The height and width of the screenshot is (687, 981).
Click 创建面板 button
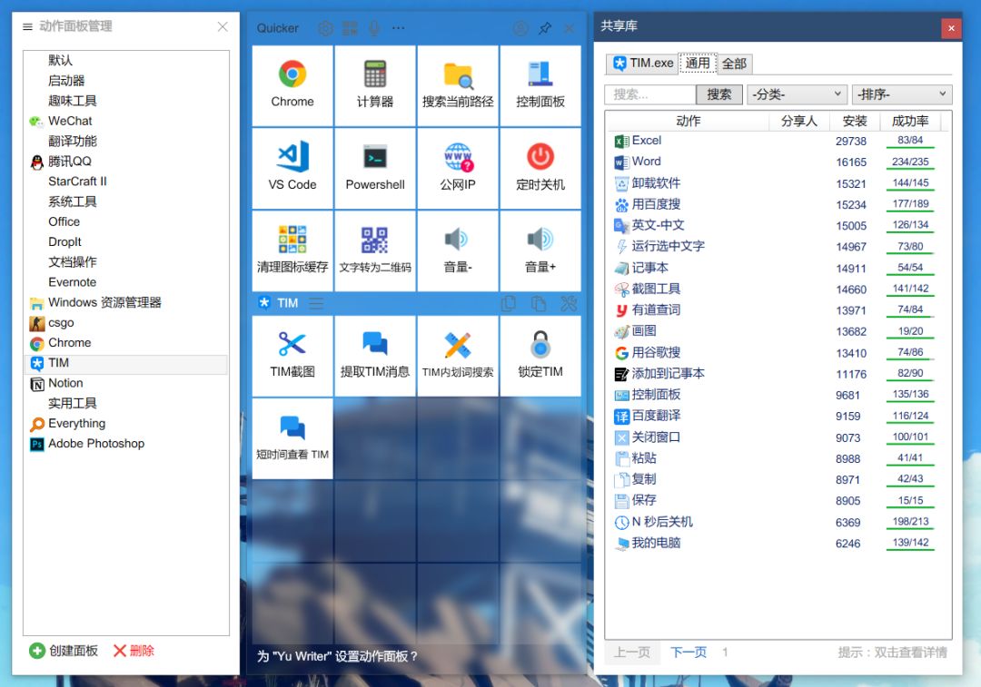[64, 651]
